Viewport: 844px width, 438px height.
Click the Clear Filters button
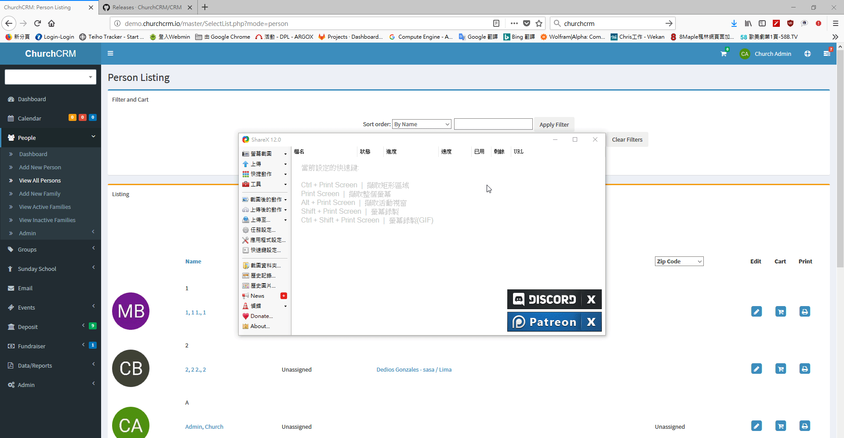coord(627,139)
